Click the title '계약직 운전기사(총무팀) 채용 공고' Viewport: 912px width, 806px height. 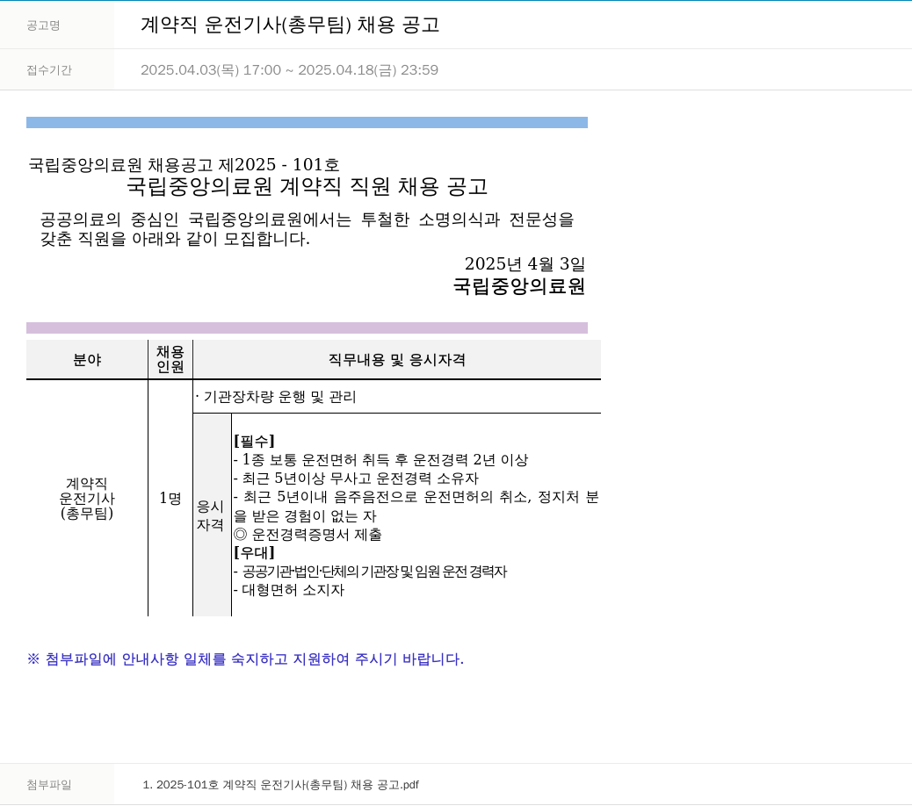pos(290,25)
